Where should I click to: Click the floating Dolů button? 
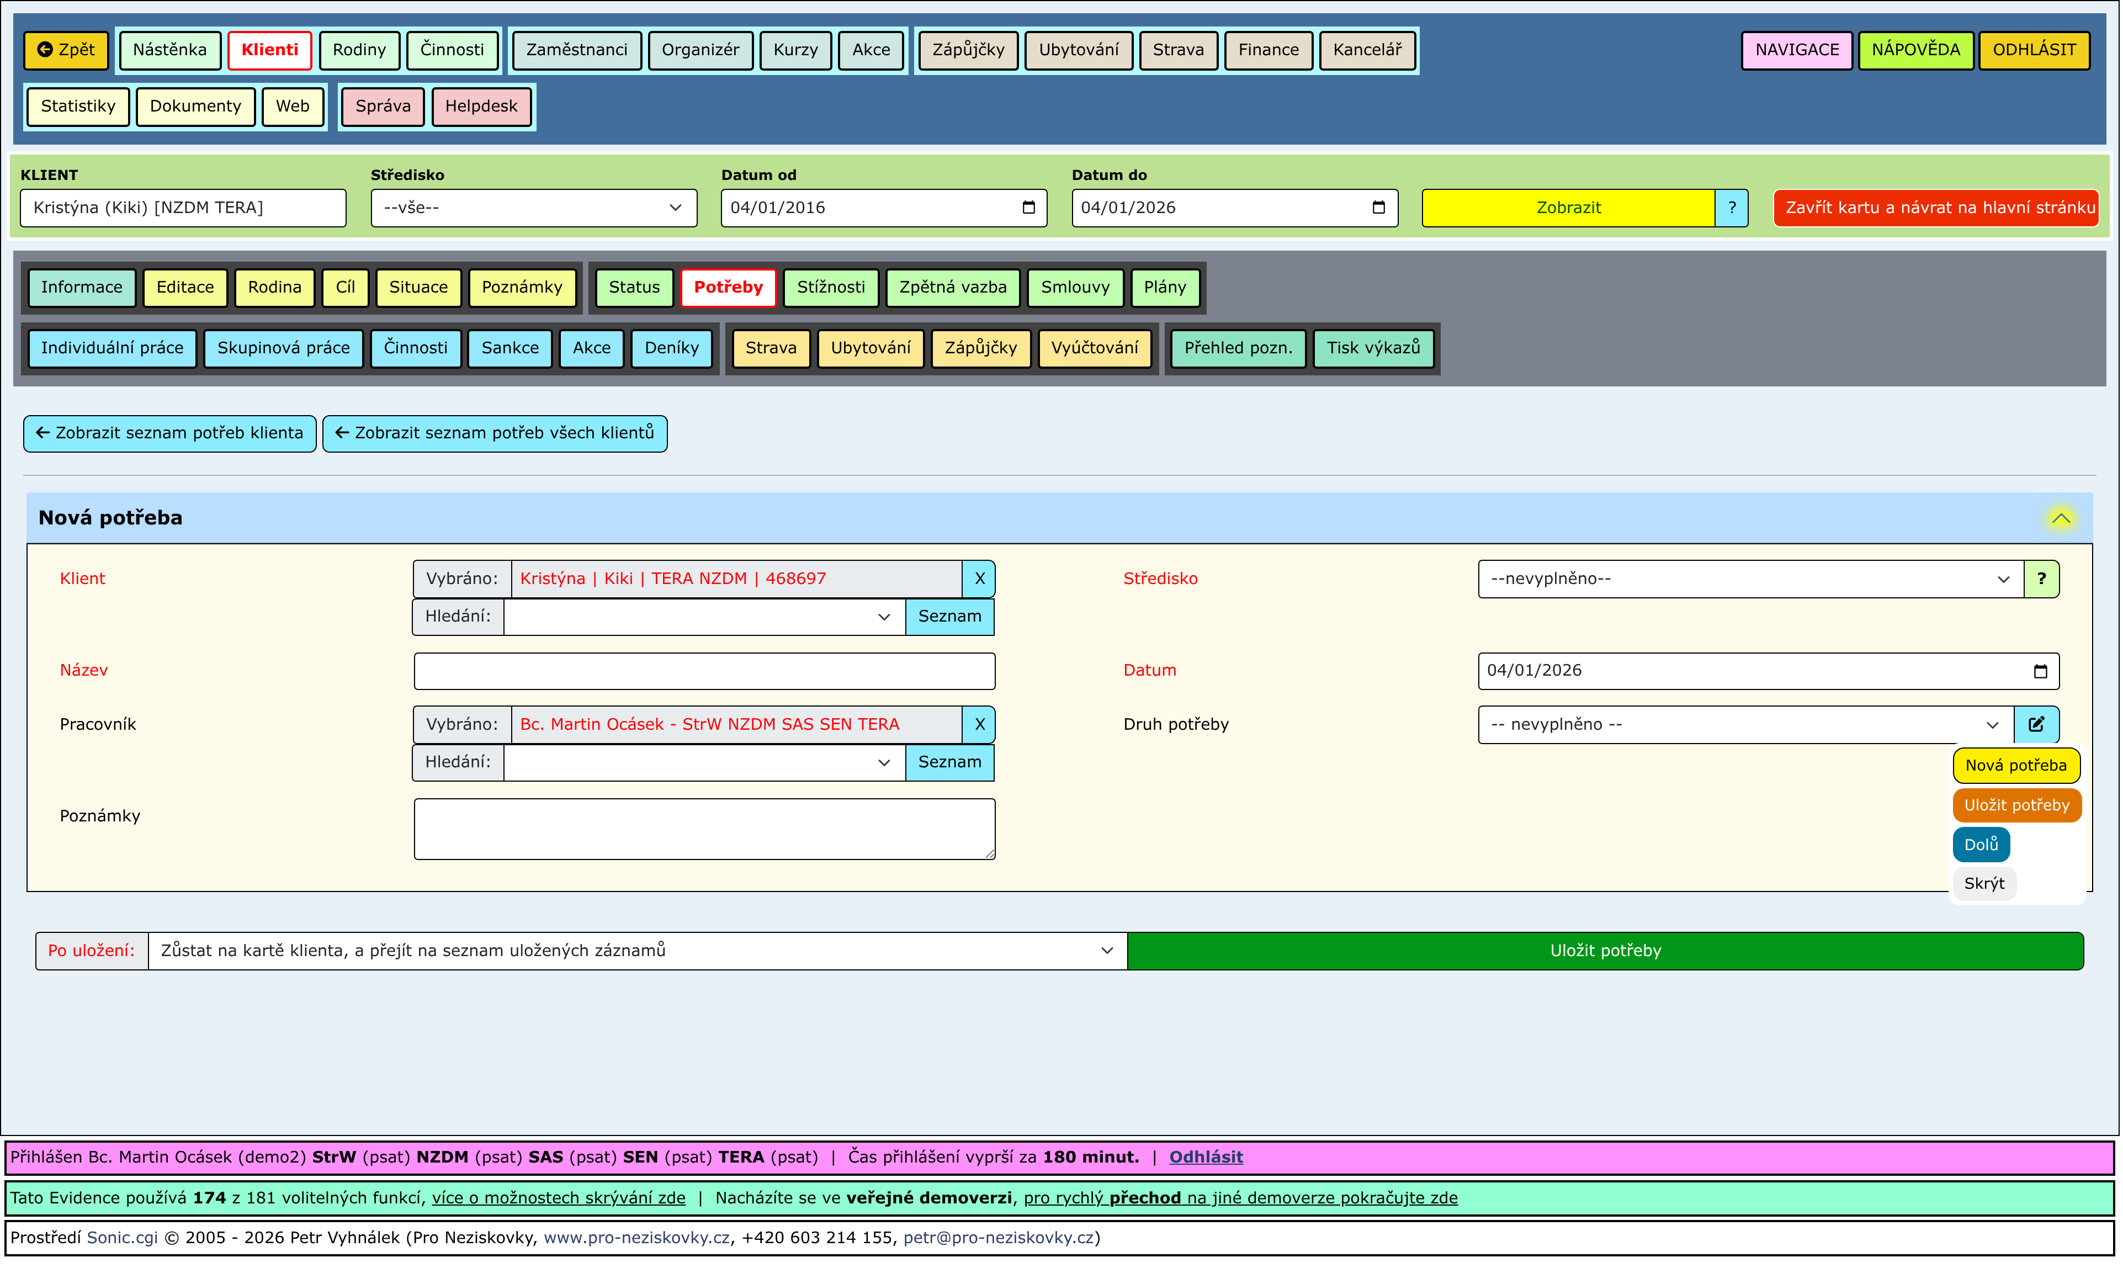point(1981,845)
